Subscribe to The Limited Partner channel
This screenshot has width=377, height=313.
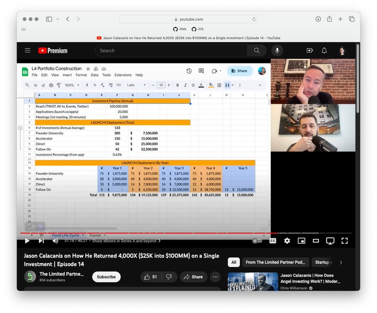pos(106,277)
